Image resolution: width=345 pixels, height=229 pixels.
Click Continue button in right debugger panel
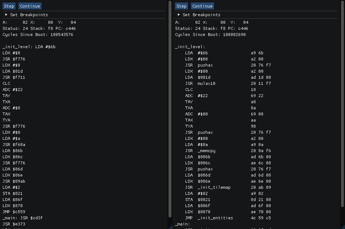(x=202, y=6)
